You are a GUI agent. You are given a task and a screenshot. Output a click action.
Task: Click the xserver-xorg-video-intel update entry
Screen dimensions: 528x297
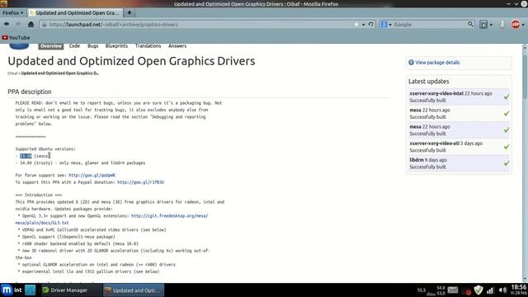tap(459, 97)
